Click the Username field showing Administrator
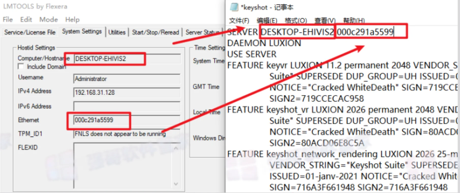Image resolution: width=460 pixels, height=193 pixels. (x=127, y=79)
